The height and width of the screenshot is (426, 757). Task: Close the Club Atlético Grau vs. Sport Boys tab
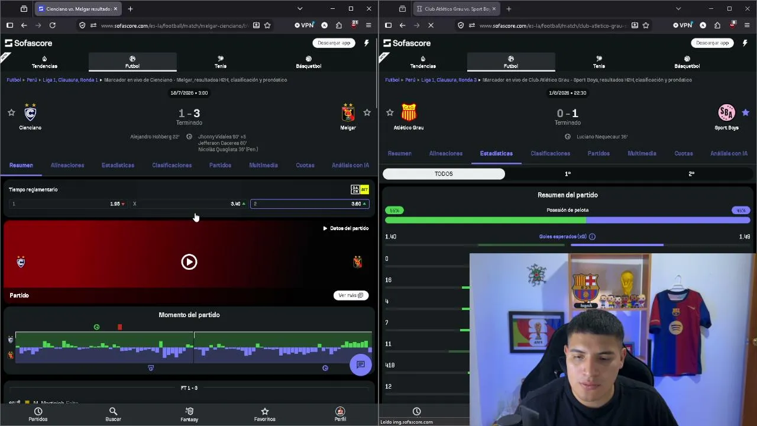click(x=494, y=9)
